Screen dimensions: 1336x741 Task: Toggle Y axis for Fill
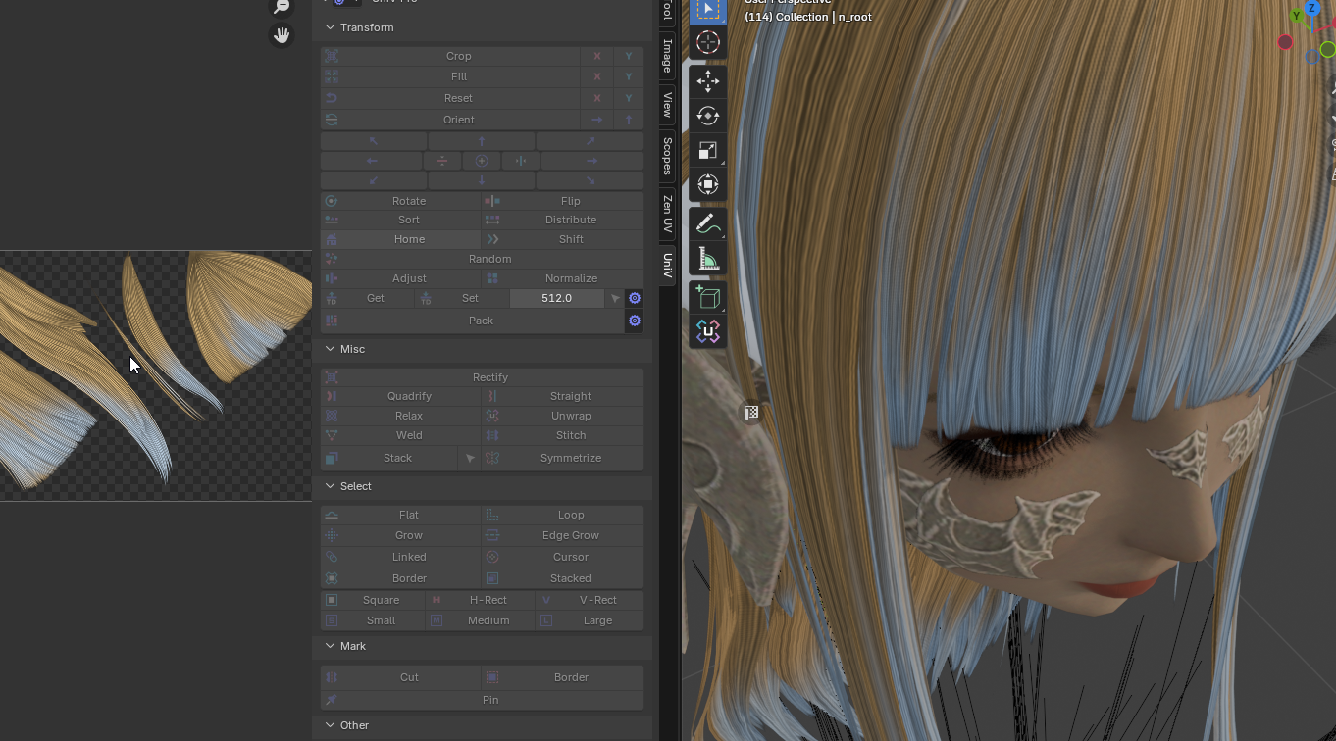click(629, 76)
